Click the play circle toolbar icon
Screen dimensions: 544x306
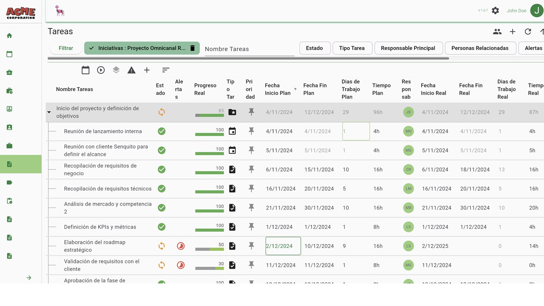[x=101, y=70]
